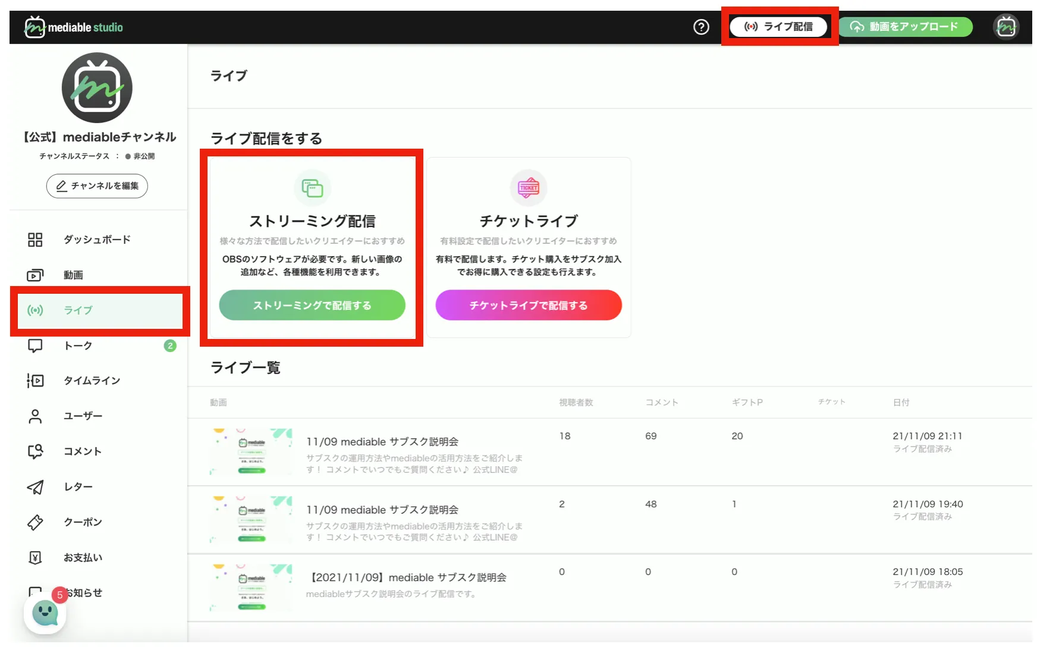Click the レター paper plane icon

(x=35, y=487)
